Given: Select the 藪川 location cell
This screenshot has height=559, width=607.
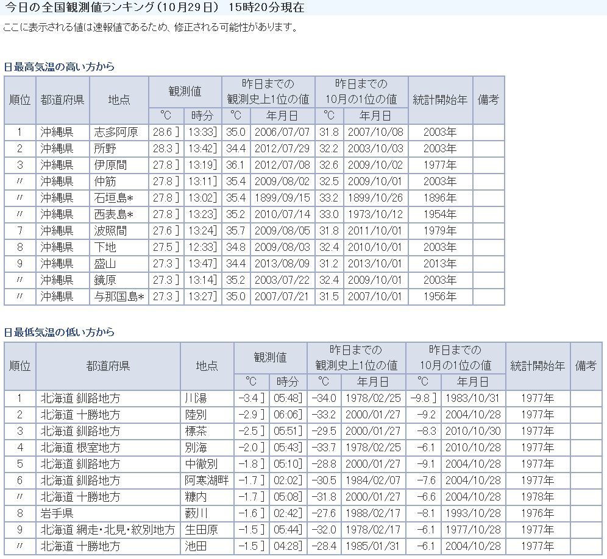Looking at the screenshot, I should click(196, 513).
